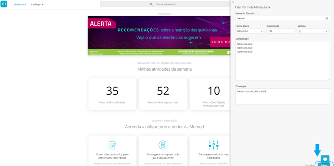Click the quinolonas ALERTA advertisement banner
Image resolution: width=334 pixels, height=166 pixels.
pos(159,35)
